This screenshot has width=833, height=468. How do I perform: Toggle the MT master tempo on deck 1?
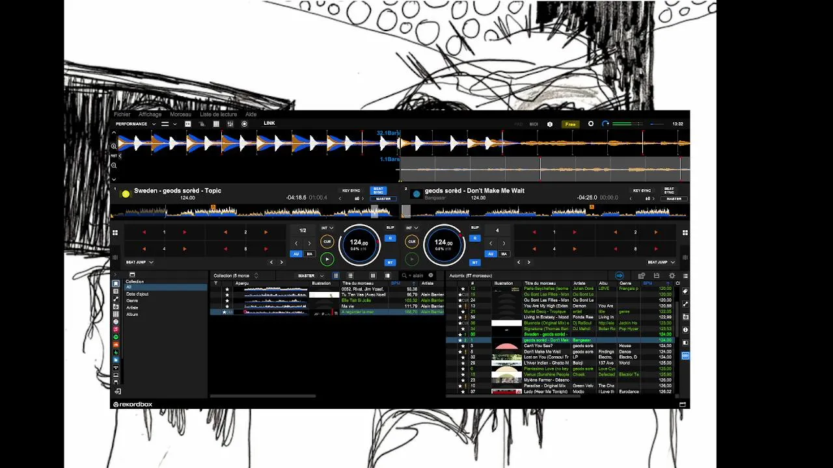[390, 263]
